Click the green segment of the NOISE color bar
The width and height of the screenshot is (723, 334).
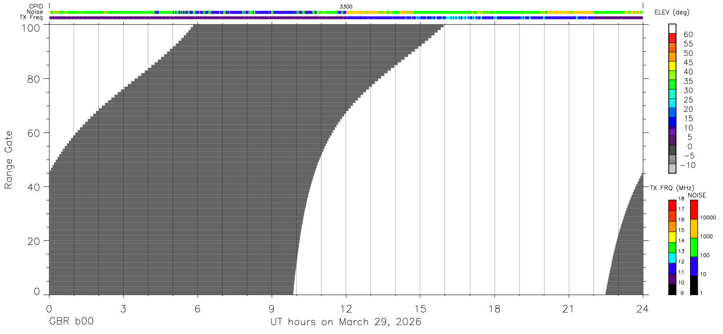click(694, 247)
